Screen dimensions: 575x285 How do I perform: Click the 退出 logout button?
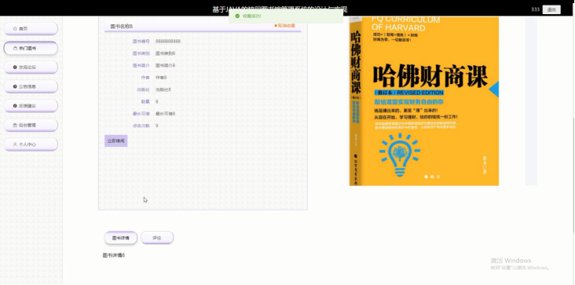click(x=551, y=10)
